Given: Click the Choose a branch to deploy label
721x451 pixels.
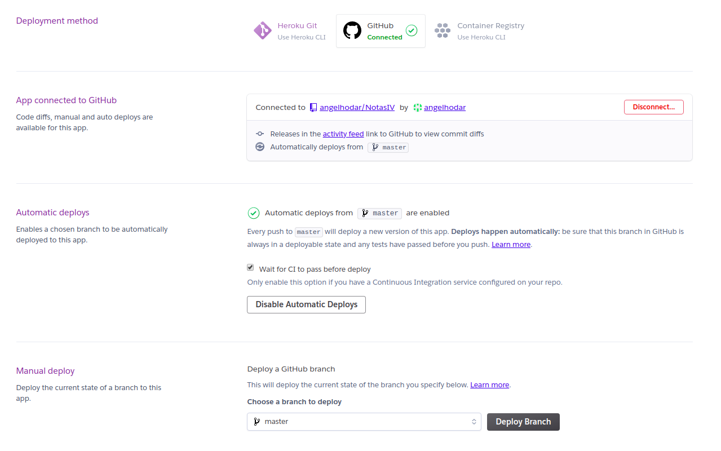Looking at the screenshot, I should (294, 402).
